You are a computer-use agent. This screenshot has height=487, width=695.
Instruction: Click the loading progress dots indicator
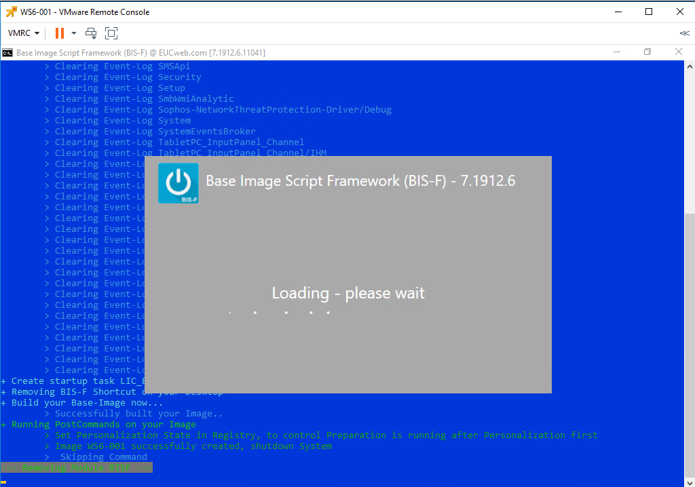pos(278,312)
